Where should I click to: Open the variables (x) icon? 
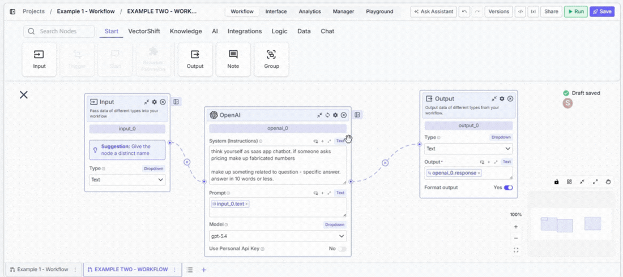point(533,11)
